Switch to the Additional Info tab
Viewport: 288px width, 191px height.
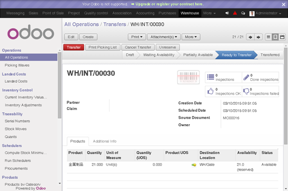coord(104,141)
